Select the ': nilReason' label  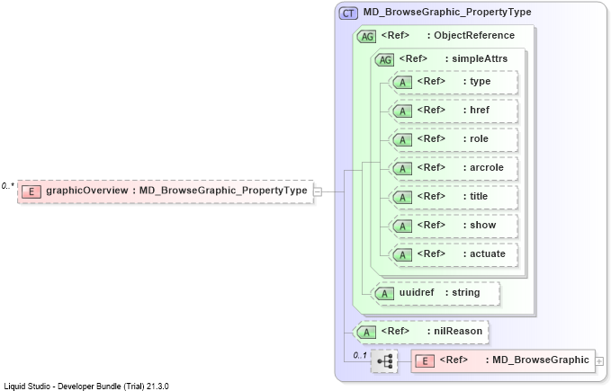[x=454, y=331]
